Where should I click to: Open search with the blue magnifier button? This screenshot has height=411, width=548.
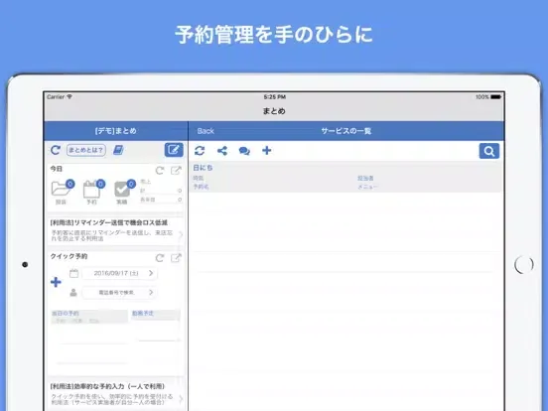pos(489,151)
